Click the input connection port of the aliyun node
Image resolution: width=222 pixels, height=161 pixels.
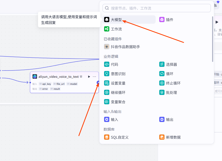click(30, 83)
